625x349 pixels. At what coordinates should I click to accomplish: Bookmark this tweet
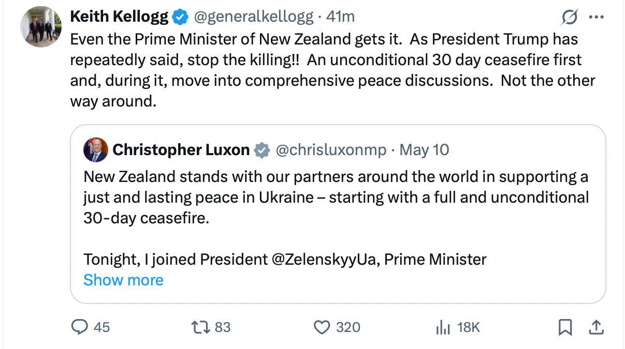tap(565, 327)
